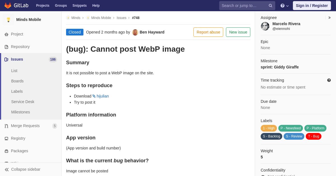Open the Minds Mobile project title link
Viewport: 336px width, 176px height.
29,20
